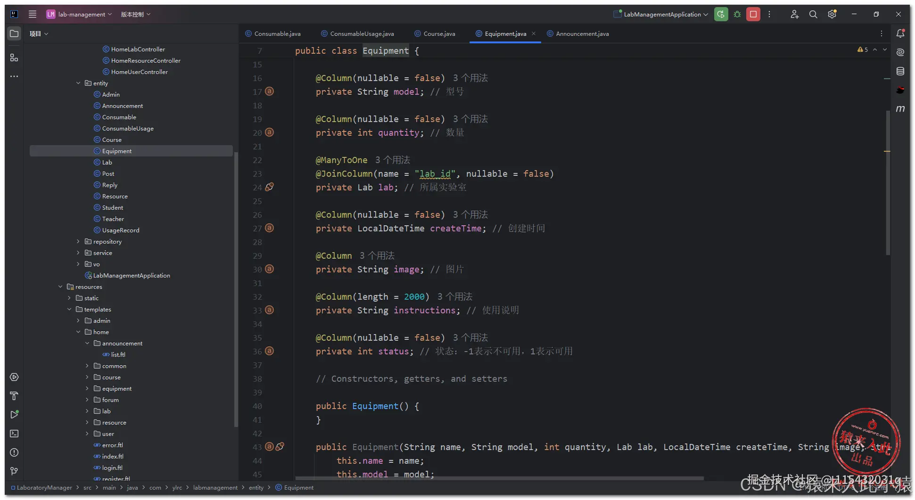Open Build hammer tool window
The height and width of the screenshot is (500, 915).
pos(14,396)
